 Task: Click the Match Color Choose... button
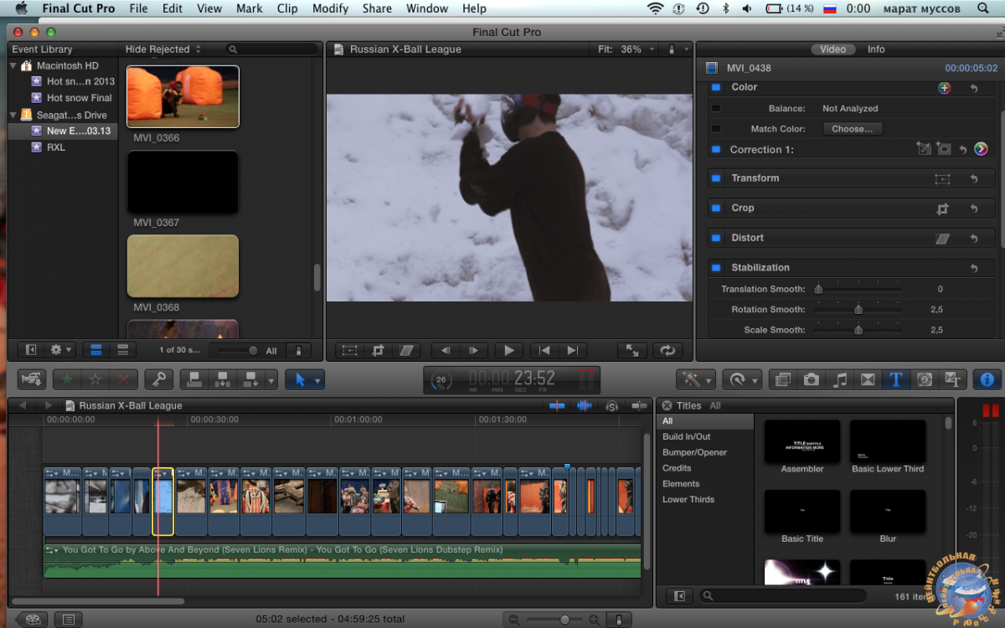pyautogui.click(x=853, y=129)
